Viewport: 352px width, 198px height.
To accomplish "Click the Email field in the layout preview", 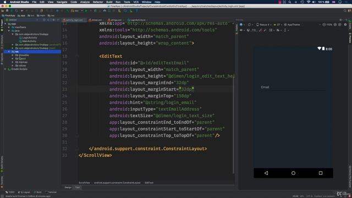I will point(293,87).
